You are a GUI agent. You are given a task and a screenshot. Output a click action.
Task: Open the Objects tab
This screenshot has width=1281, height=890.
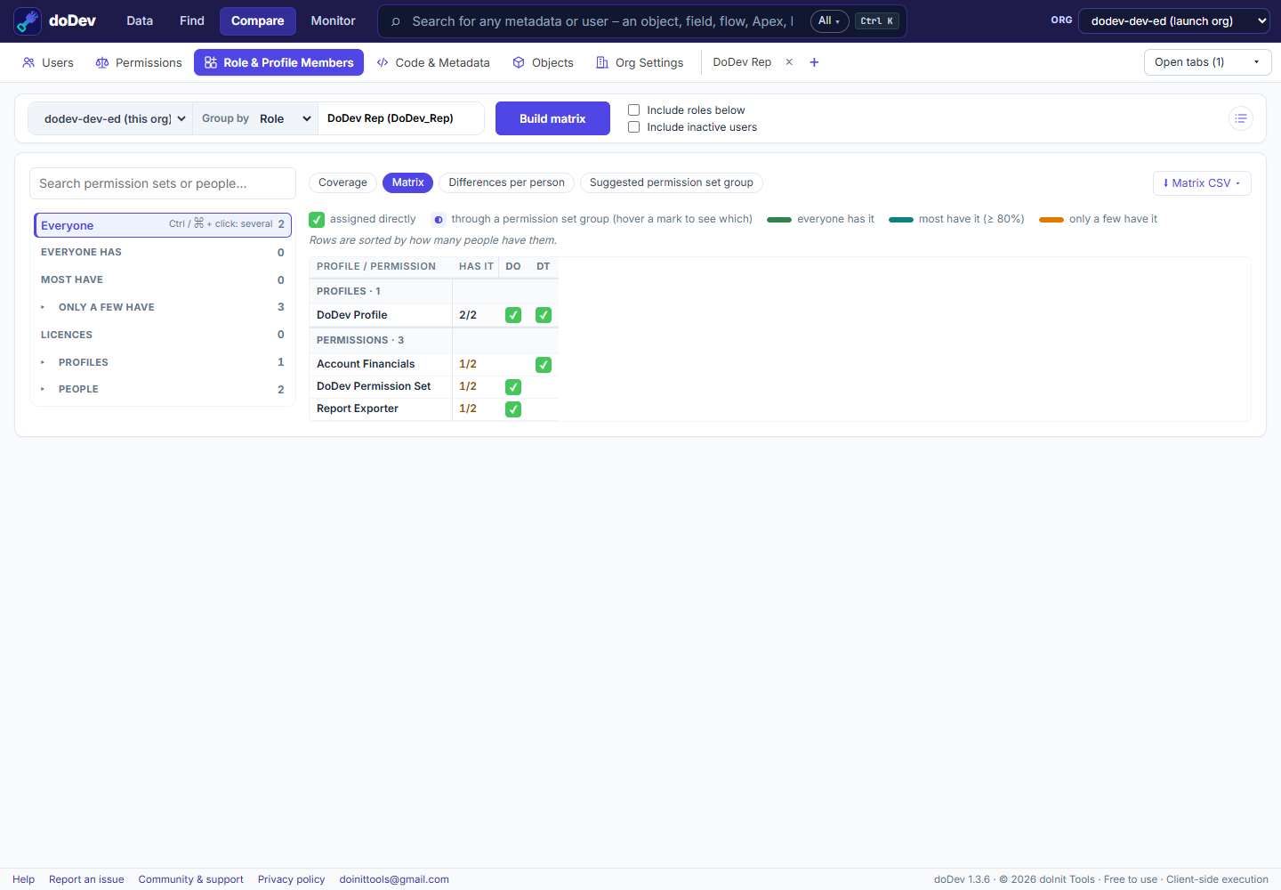(544, 62)
